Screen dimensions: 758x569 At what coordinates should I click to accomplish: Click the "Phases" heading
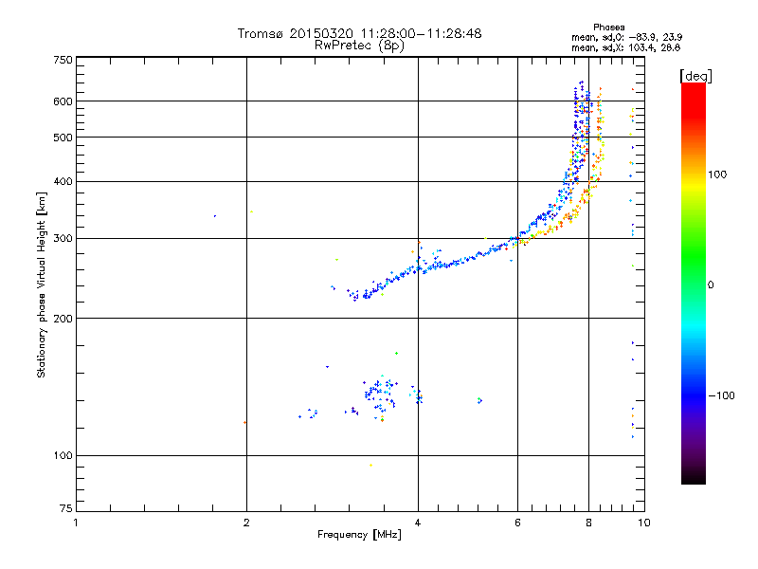click(608, 28)
